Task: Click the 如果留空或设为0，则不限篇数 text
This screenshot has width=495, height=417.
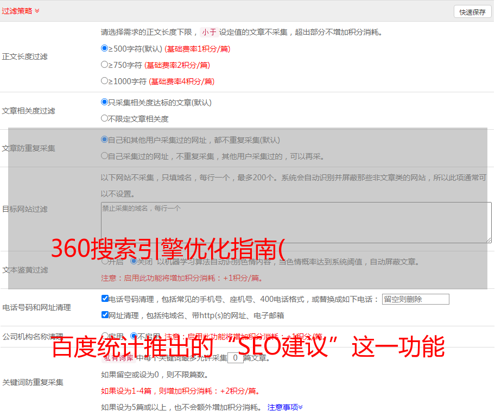Action: [155, 375]
